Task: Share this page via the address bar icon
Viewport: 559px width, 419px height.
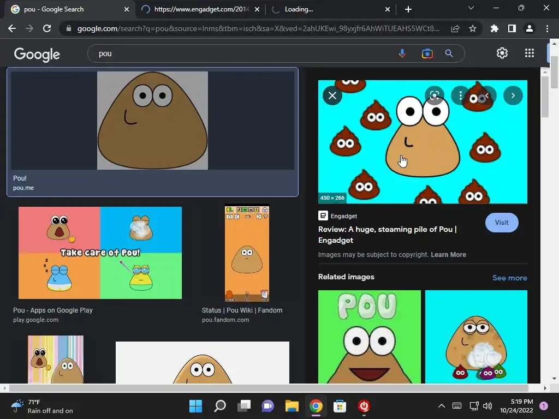Action: 455,28
